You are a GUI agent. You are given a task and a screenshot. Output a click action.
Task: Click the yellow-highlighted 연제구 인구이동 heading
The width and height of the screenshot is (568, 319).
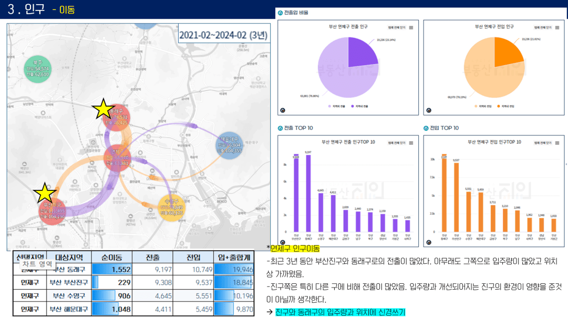tap(295, 248)
